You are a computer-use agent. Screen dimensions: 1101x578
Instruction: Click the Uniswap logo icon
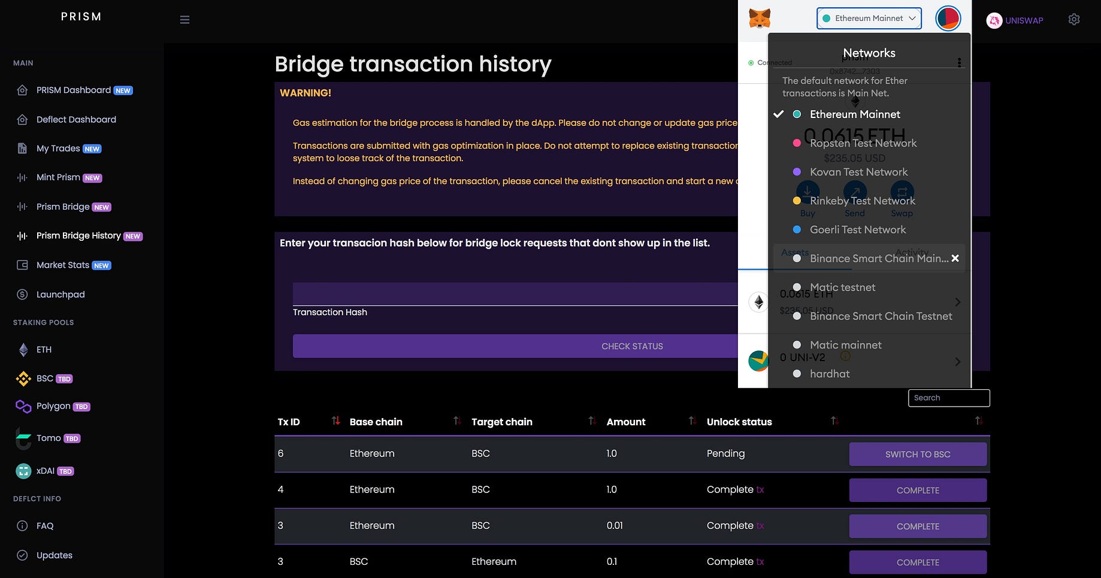pos(994,20)
